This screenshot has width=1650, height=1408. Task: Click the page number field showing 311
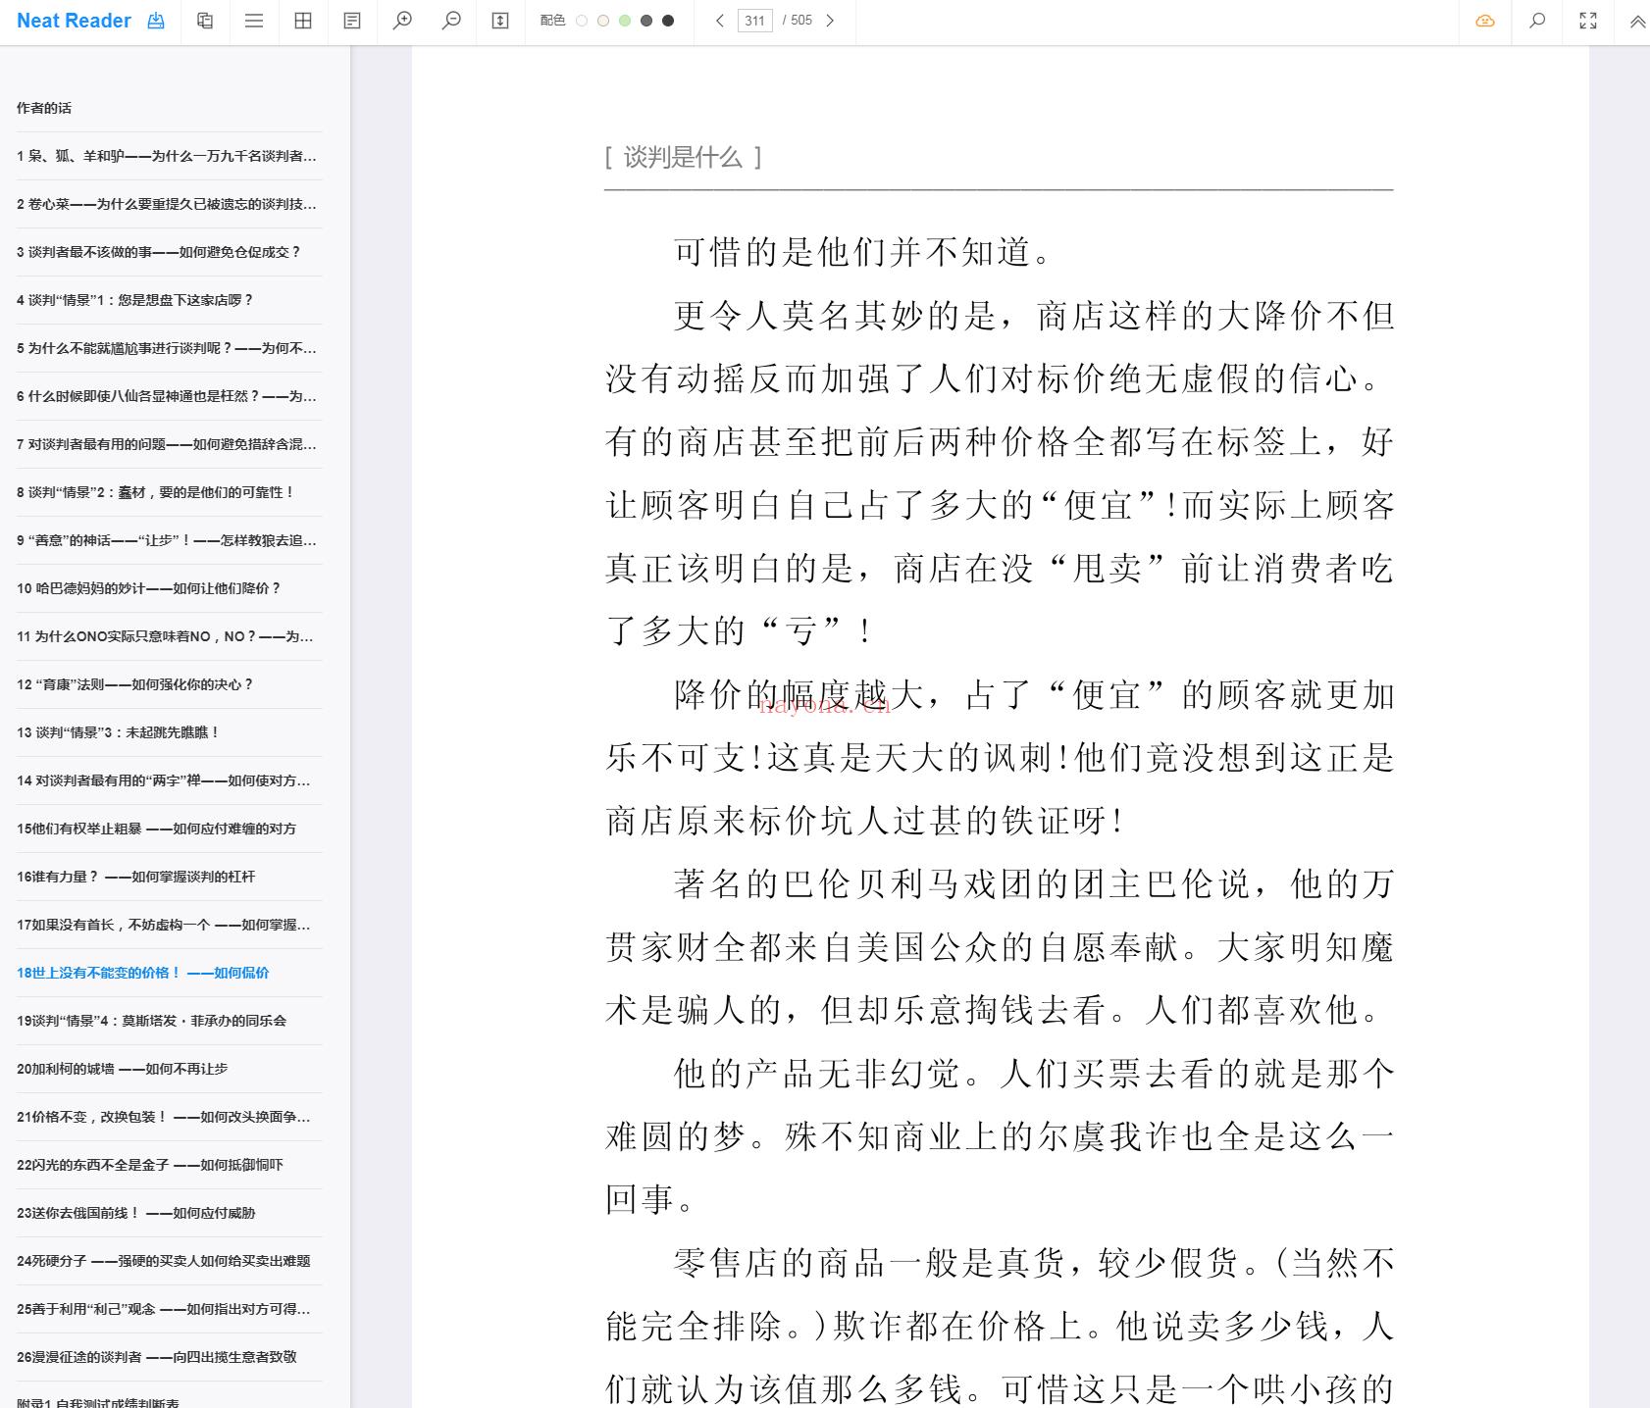tap(755, 21)
